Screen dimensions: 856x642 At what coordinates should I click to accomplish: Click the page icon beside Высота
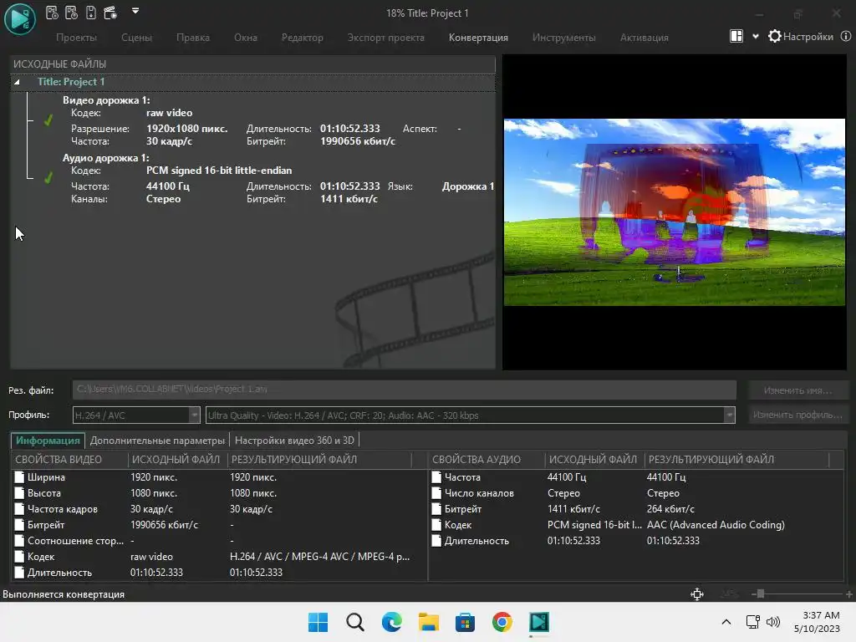pos(19,493)
